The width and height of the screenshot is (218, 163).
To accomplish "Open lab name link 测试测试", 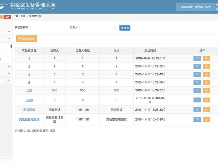I will tap(29, 110).
